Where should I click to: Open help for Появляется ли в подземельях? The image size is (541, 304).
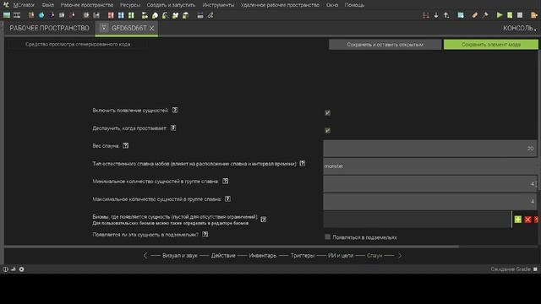205,235
